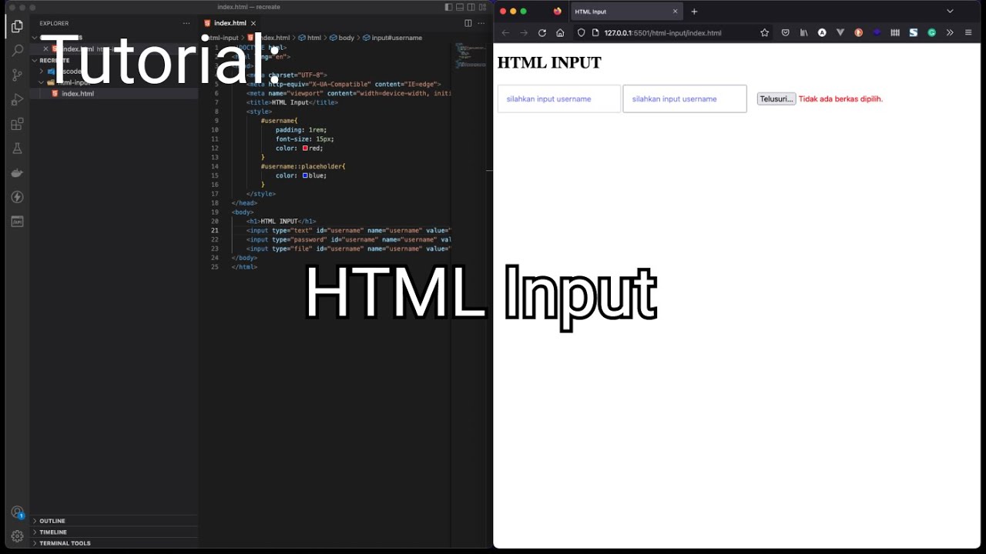The height and width of the screenshot is (554, 986).
Task: Collapse the html-input folder in Explorer
Action: (114, 82)
